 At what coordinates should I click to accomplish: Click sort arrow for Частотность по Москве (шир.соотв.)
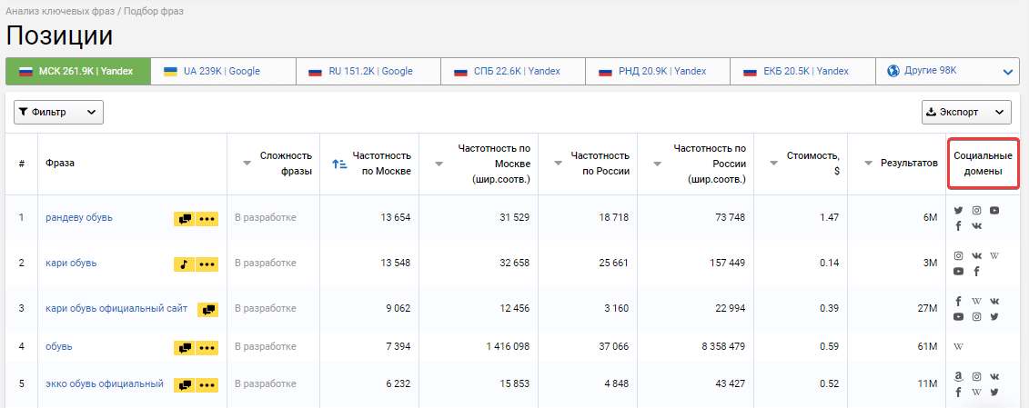439,164
